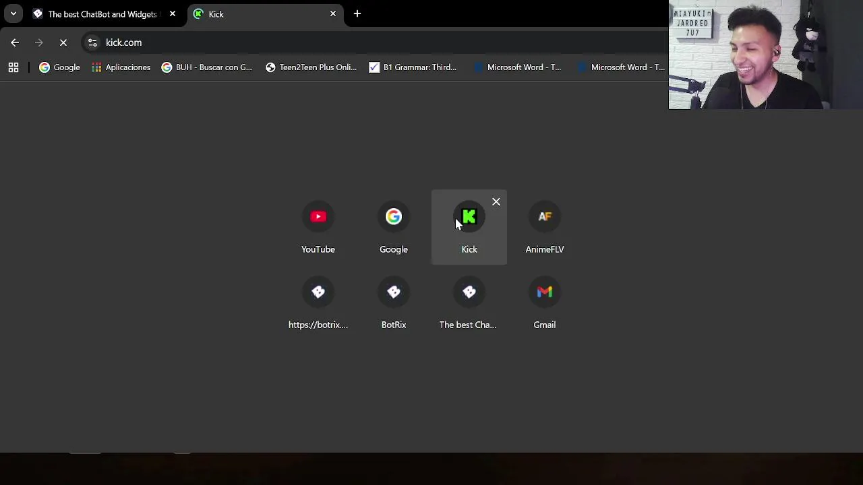Viewport: 863px width, 485px height.
Task: Open the AnimeFLV shortcut tile
Action: click(545, 228)
